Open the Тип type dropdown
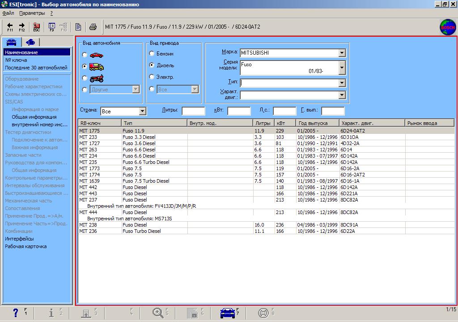The width and height of the screenshot is (458, 322). tap(342, 83)
